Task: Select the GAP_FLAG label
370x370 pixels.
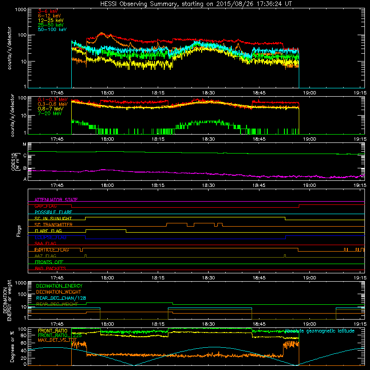Action: click(45, 206)
